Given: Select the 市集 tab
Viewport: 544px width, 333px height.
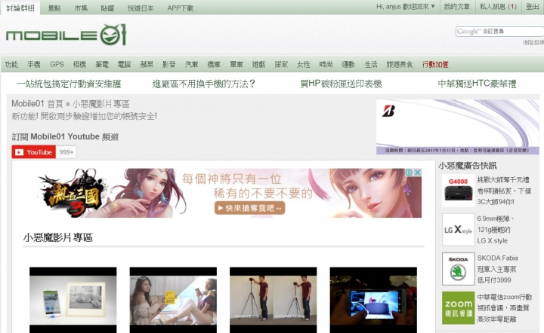Looking at the screenshot, I should click(81, 8).
